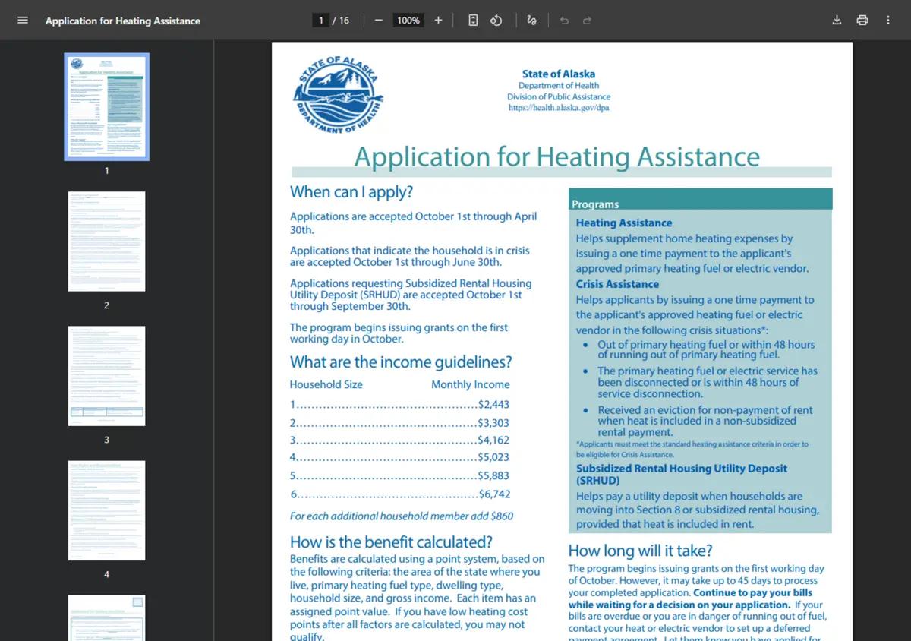Open page 2 thumbnail
911x641 pixels.
click(106, 242)
